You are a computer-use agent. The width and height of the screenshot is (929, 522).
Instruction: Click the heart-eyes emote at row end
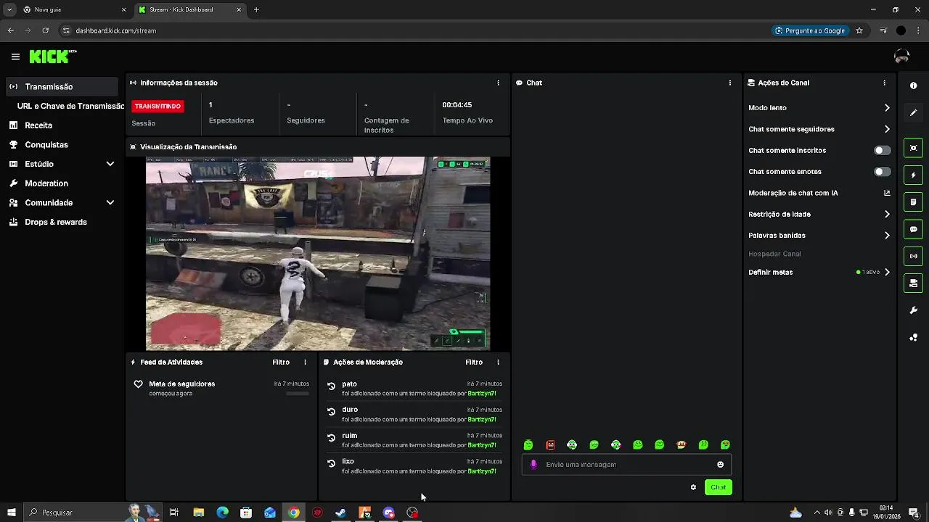[725, 445]
